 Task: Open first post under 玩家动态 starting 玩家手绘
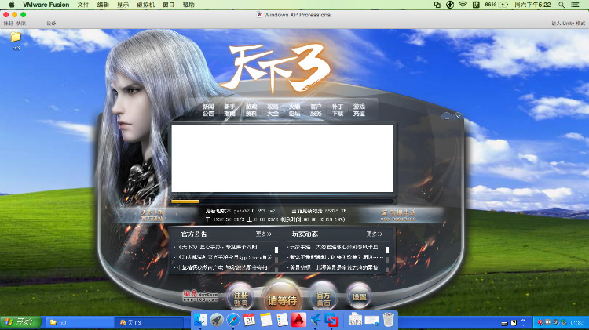point(334,247)
